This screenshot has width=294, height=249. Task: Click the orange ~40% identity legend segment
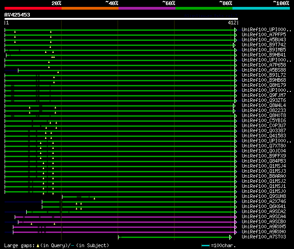pyautogui.click(x=90, y=8)
